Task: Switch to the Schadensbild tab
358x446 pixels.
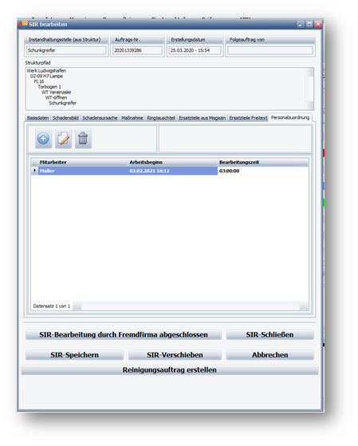Action: (65, 118)
